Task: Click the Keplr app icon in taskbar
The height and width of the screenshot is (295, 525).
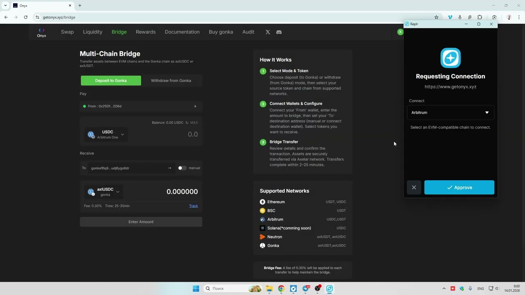Action: point(329,288)
